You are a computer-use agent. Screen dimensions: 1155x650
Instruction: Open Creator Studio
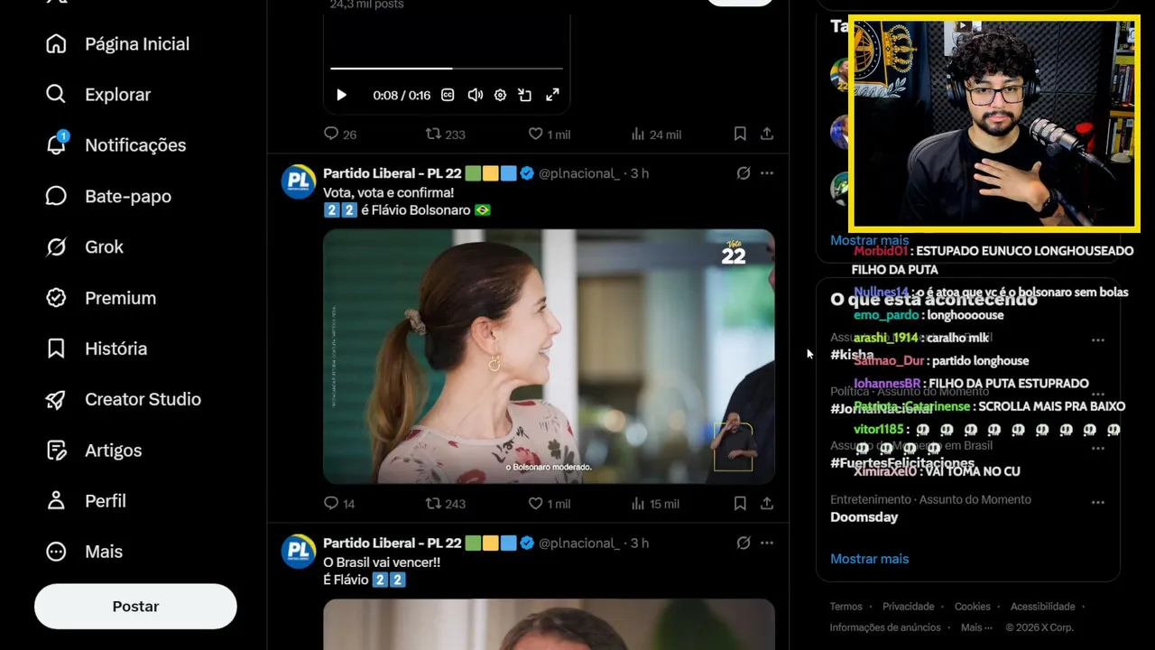(x=124, y=399)
